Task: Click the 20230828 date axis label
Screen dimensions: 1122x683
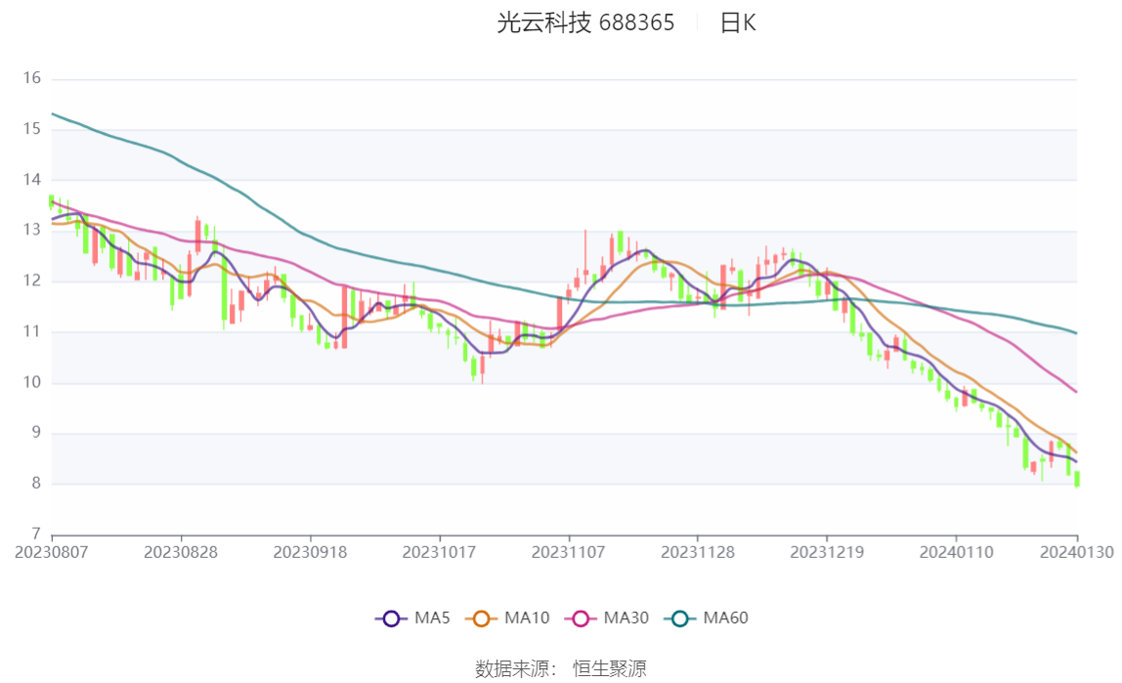Action: pos(180,553)
